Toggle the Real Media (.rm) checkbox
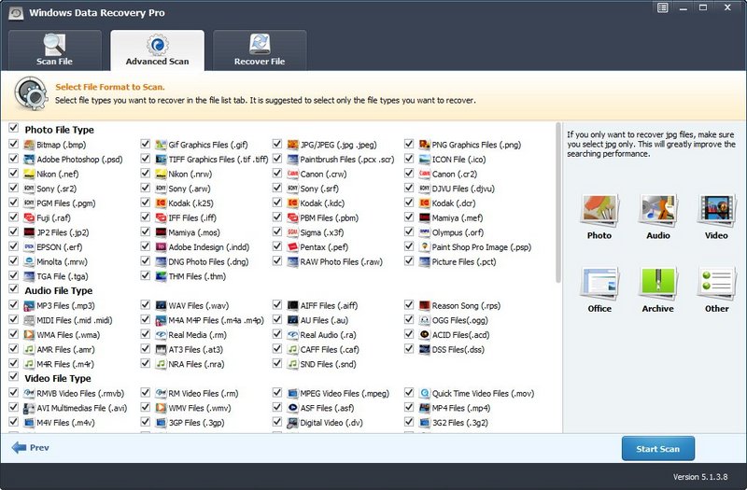Viewport: 747px width, 490px height. [146, 334]
